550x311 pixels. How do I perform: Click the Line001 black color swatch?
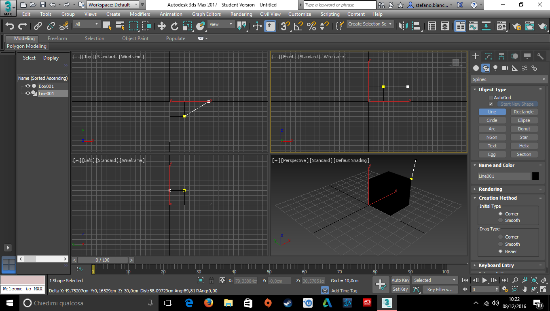535,176
